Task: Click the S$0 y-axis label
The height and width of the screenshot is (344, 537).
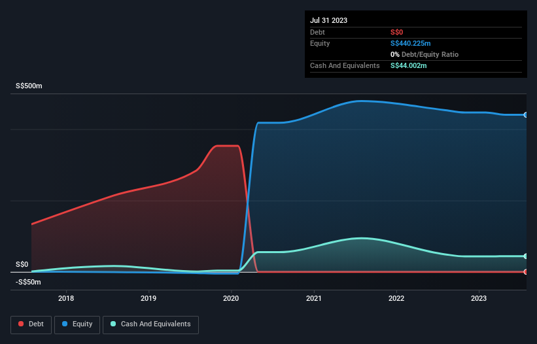Action: pos(22,265)
